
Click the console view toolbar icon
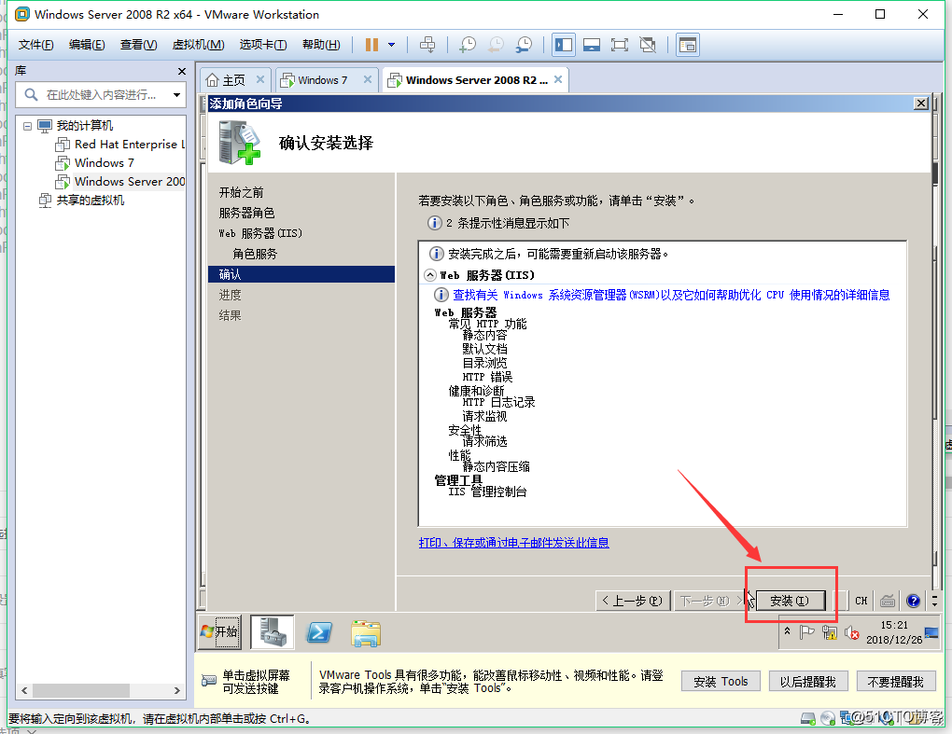point(687,44)
